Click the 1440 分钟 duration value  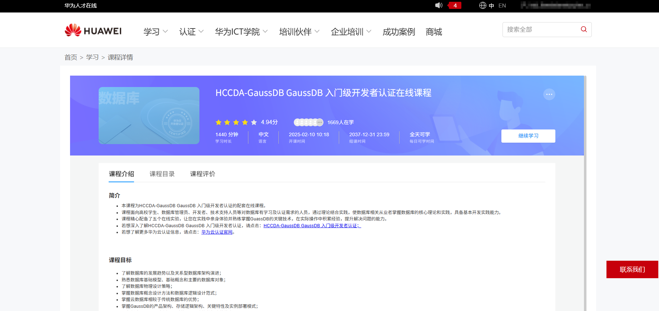tap(227, 134)
